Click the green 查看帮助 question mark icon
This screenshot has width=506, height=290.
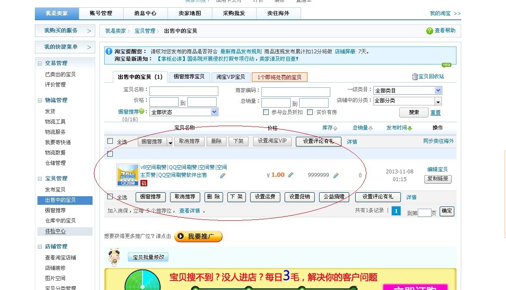click(x=429, y=31)
